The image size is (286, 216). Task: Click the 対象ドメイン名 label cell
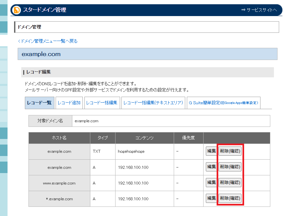tap(50, 121)
